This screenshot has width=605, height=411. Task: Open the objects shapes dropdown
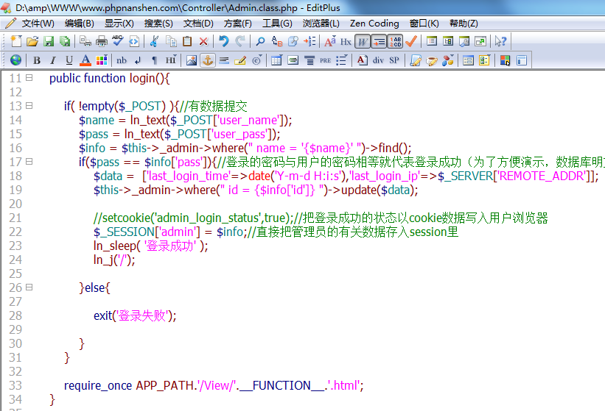pyautogui.click(x=447, y=60)
